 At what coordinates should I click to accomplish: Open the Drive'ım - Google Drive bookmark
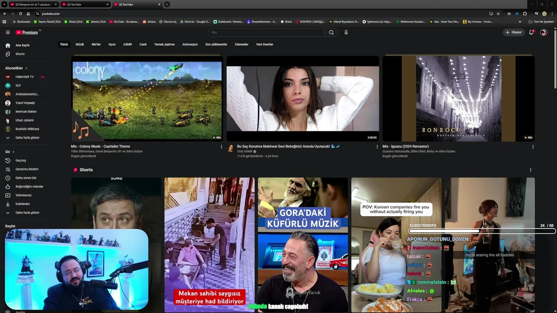pos(194,22)
